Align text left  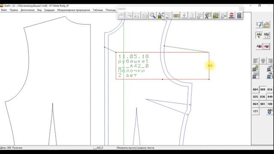[256, 61]
